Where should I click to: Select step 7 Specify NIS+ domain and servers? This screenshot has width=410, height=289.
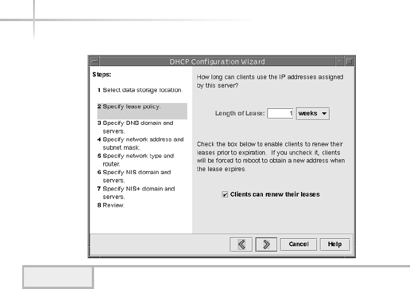[x=136, y=193]
